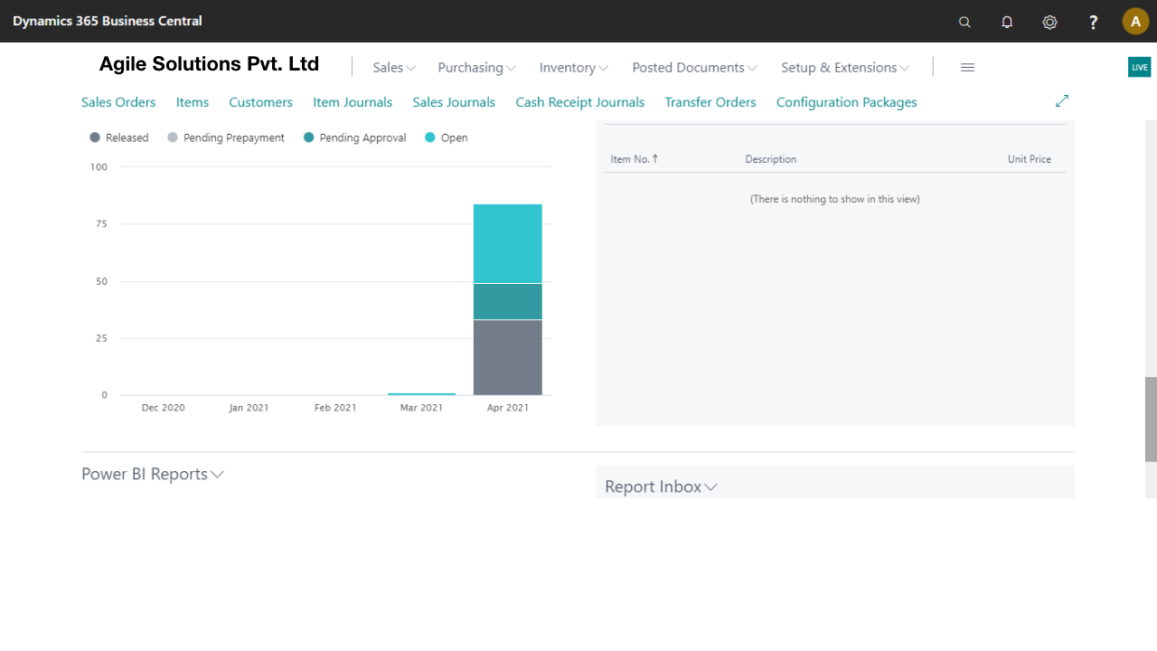Viewport: 1157px width, 651px height.
Task: Open the Items list link
Action: click(x=193, y=102)
